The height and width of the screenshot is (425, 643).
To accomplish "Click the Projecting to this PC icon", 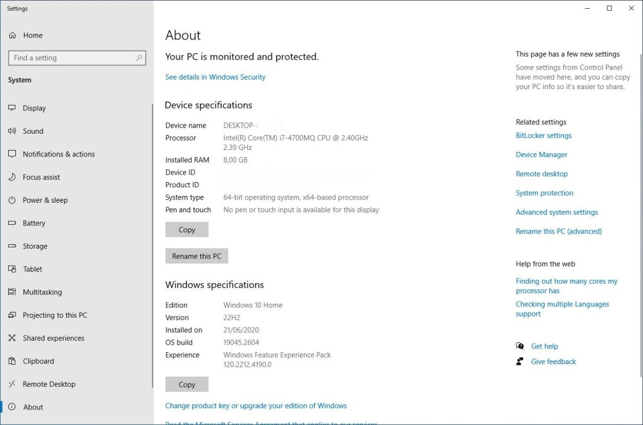I will [x=12, y=315].
